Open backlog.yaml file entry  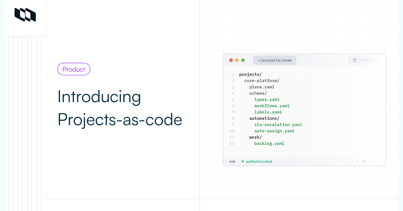(x=269, y=144)
